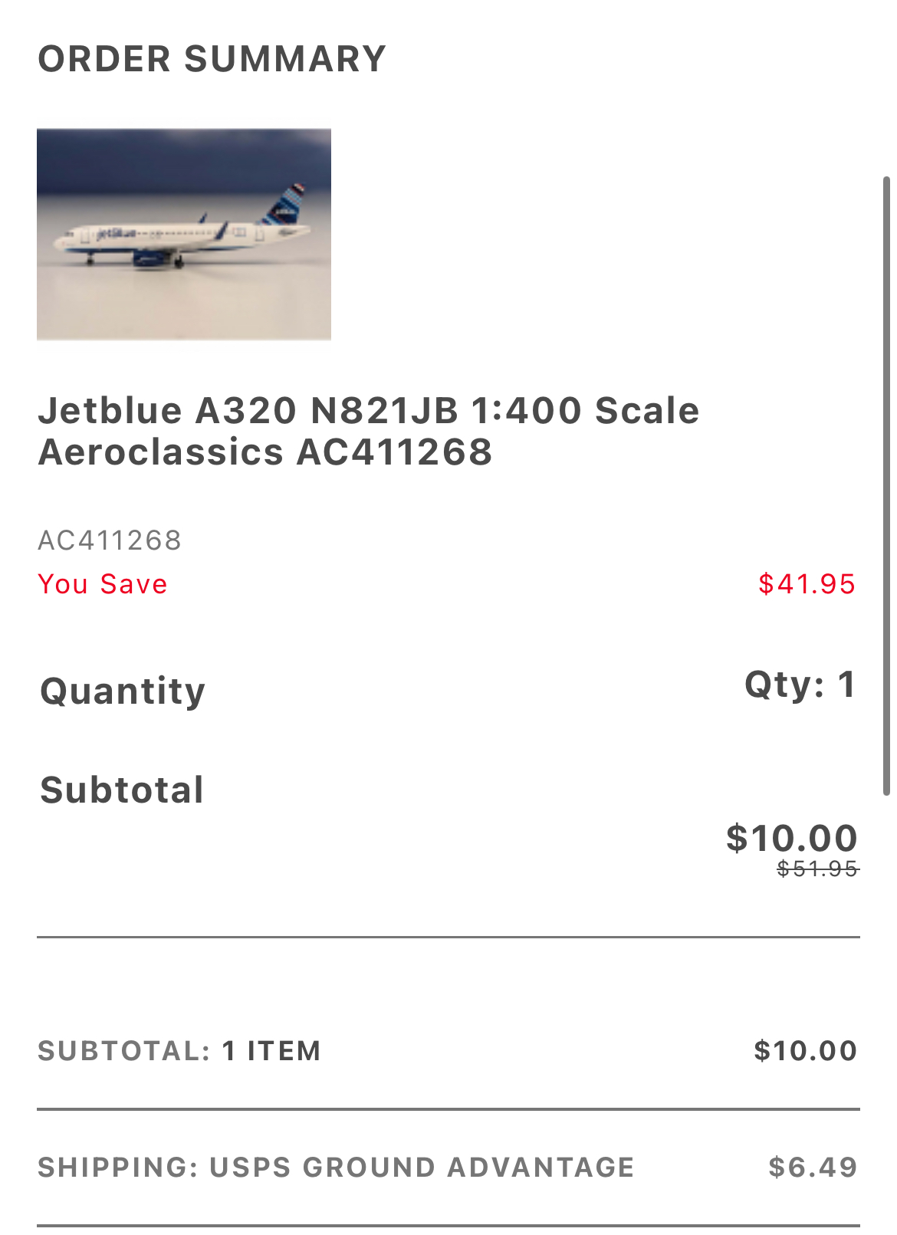Click the divider line above SHIPPING row
The height and width of the screenshot is (1235, 897).
pyautogui.click(x=448, y=1109)
